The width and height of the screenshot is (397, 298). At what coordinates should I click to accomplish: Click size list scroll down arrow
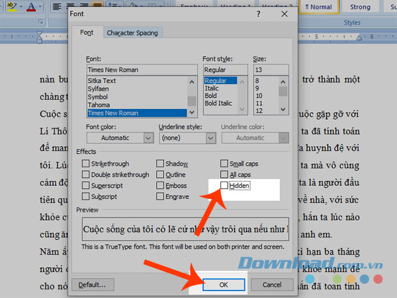(283, 109)
